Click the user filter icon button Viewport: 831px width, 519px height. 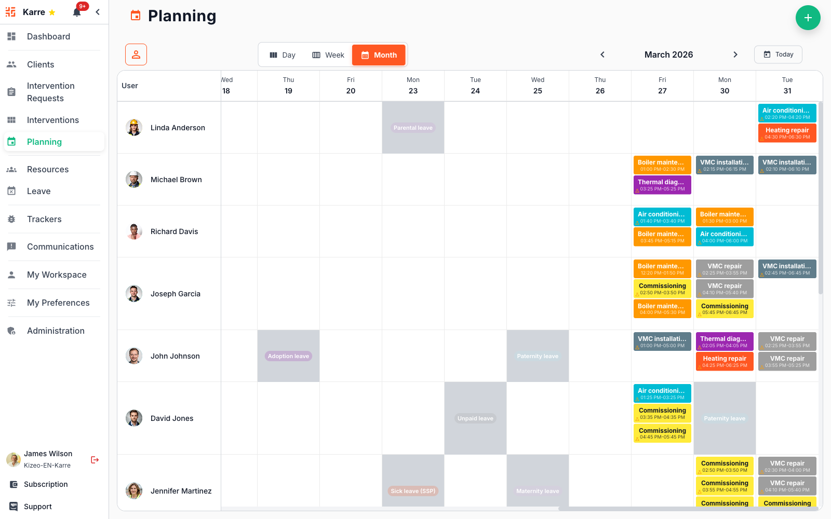[136, 54]
